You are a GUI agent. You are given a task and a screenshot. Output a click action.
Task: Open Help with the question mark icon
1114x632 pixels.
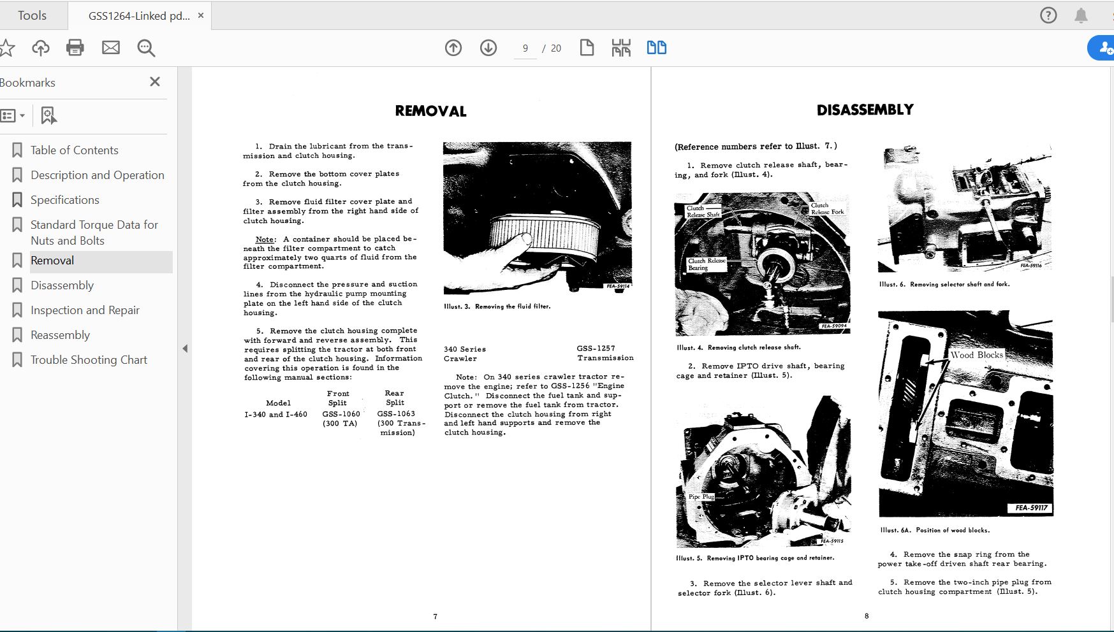tap(1048, 15)
